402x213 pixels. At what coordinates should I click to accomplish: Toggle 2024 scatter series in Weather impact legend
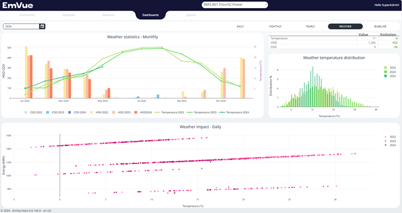pos(390,145)
